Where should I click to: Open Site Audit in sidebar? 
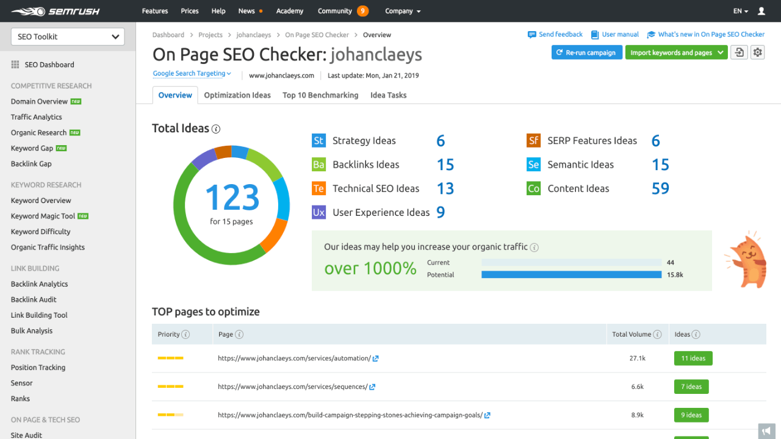(26, 435)
